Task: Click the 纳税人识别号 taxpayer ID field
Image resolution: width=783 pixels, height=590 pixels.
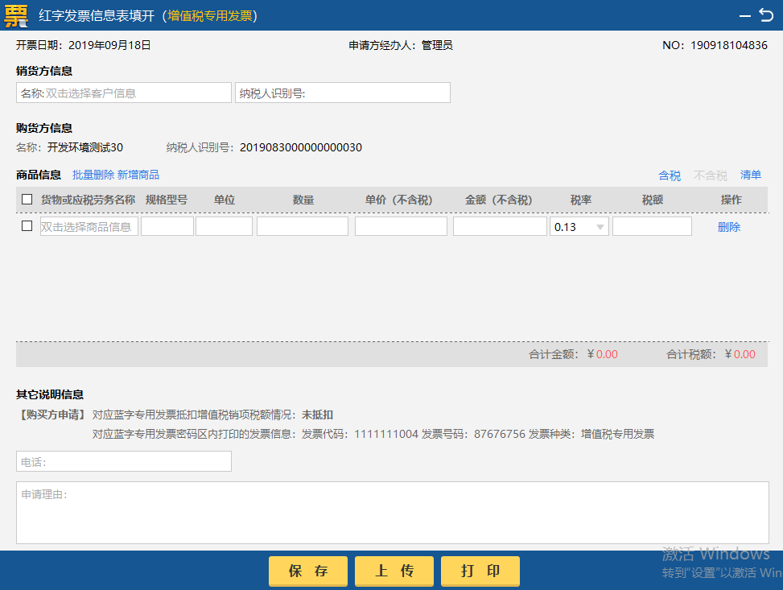Action: pyautogui.click(x=342, y=92)
